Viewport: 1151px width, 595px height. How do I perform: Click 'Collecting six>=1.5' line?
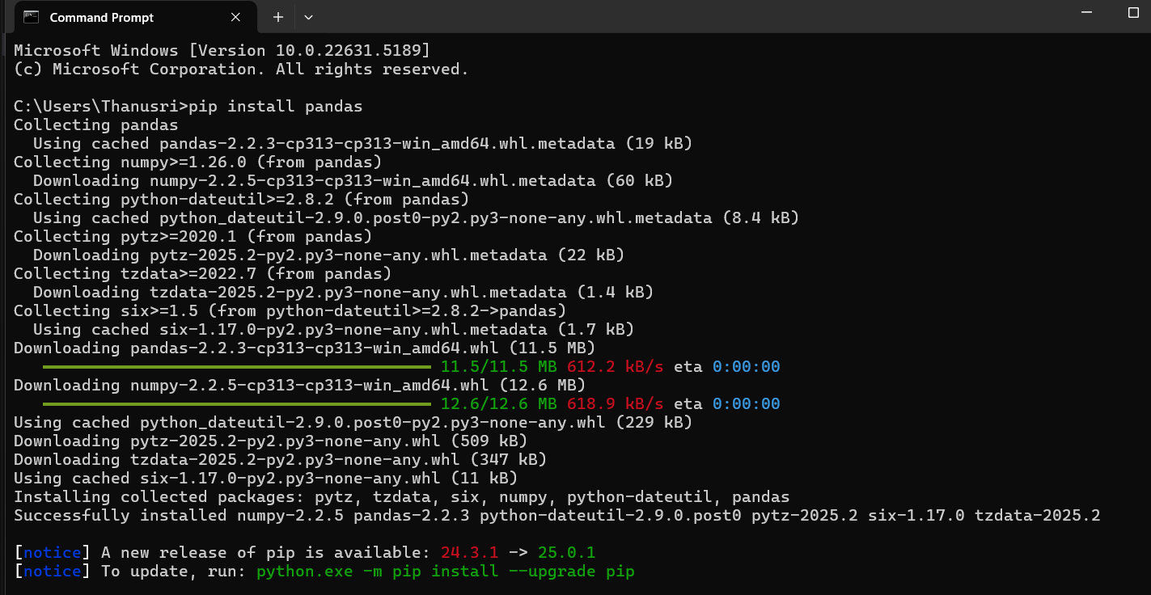coord(290,311)
